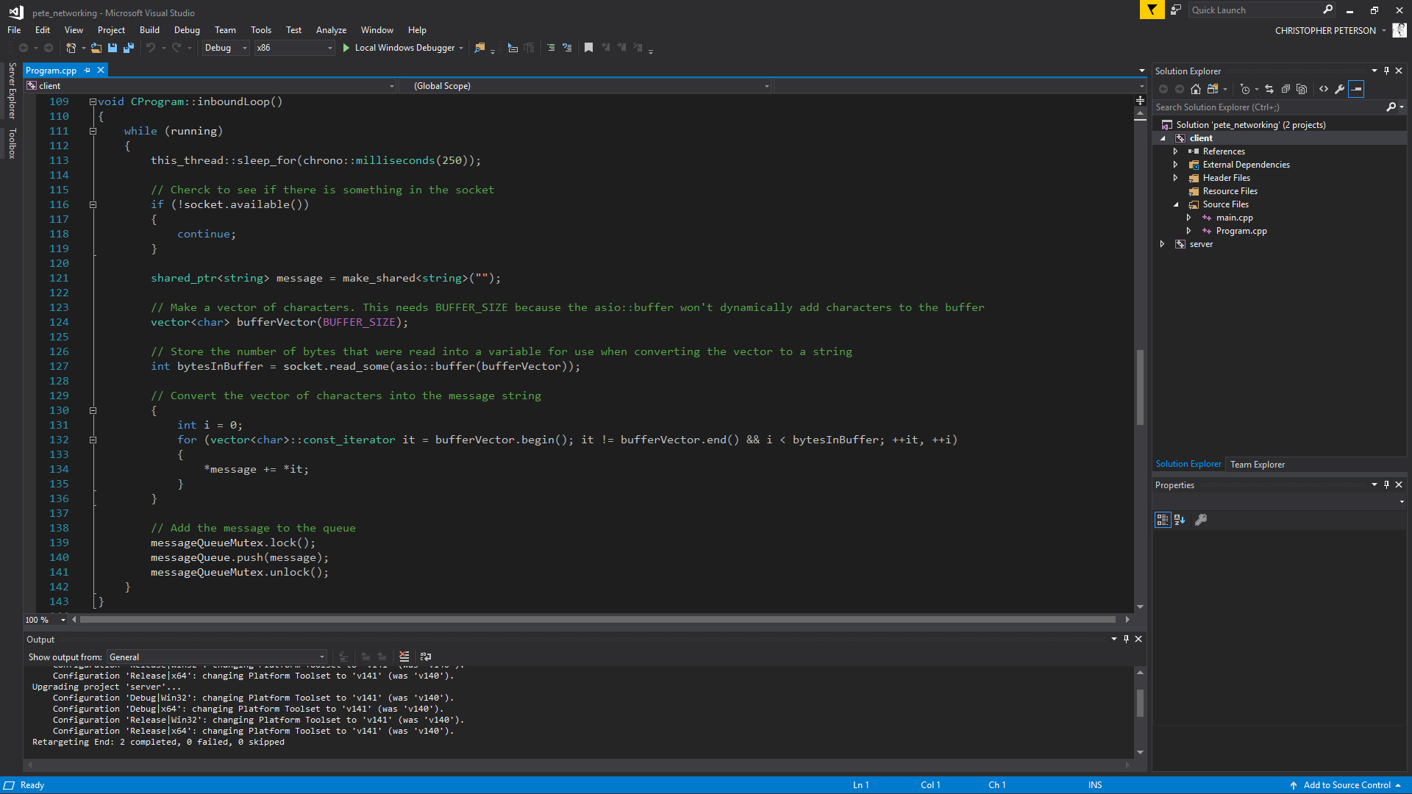Click the editor horizontal scrollbar
This screenshot has width=1412, height=794.
point(598,620)
